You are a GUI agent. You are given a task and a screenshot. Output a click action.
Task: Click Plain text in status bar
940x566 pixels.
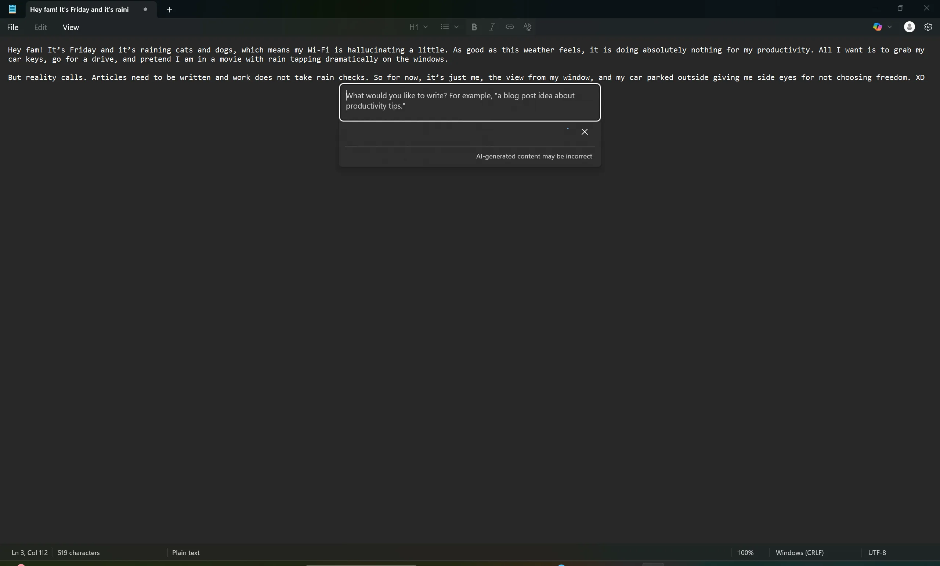coord(186,553)
